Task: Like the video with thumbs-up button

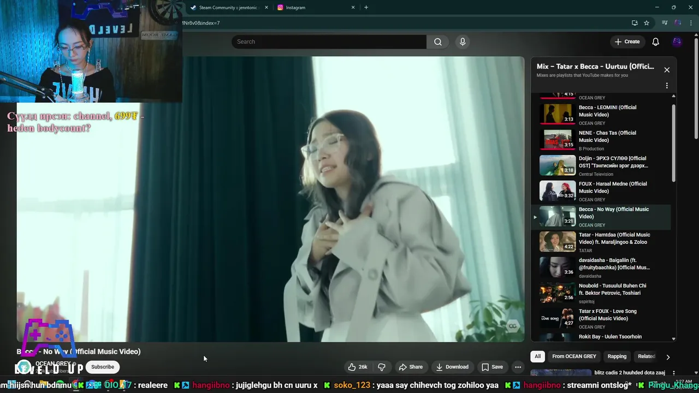Action: tap(358, 367)
